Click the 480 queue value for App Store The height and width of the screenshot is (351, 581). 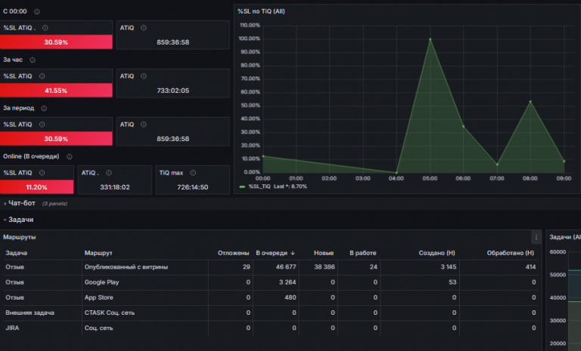pyautogui.click(x=290, y=297)
